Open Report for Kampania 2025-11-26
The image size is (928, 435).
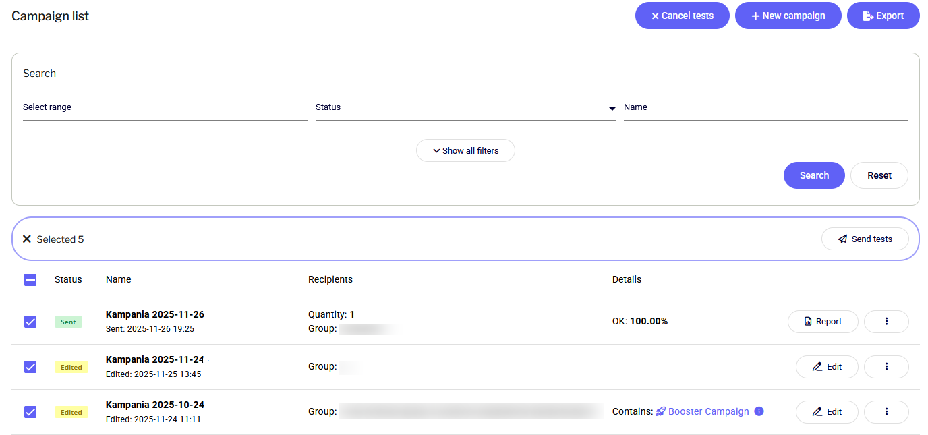pyautogui.click(x=823, y=322)
